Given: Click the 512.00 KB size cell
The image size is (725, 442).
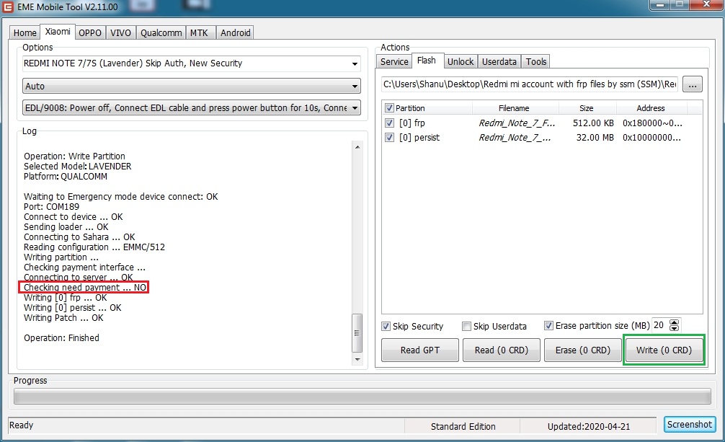Looking at the screenshot, I should click(593, 123).
